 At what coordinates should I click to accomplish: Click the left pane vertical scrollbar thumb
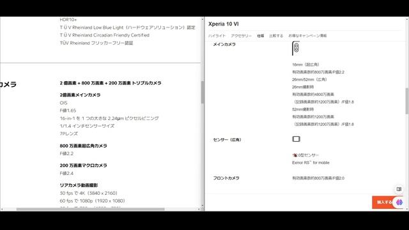click(202, 92)
